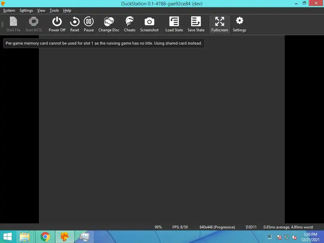Open the Cheats toolbar item

129,24
